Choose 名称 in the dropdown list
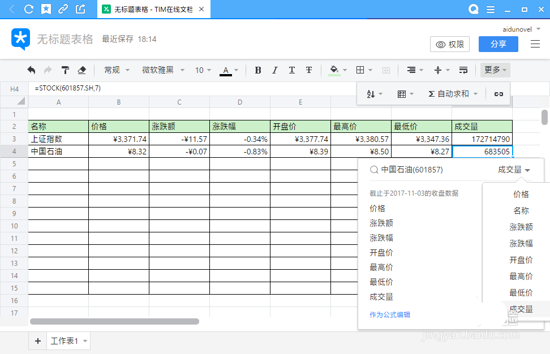The width and height of the screenshot is (550, 354). tap(521, 211)
